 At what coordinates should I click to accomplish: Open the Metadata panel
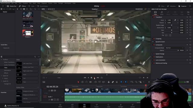pyautogui.click(x=172, y=6)
